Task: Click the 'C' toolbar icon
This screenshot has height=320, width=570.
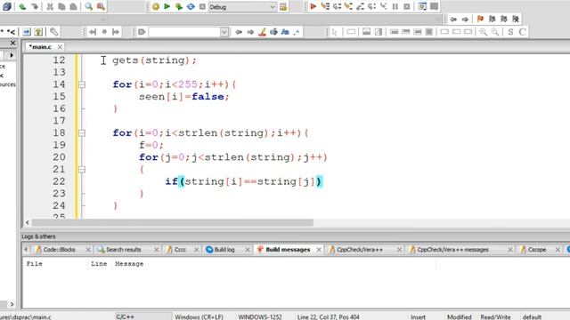Action: pyautogui.click(x=523, y=32)
